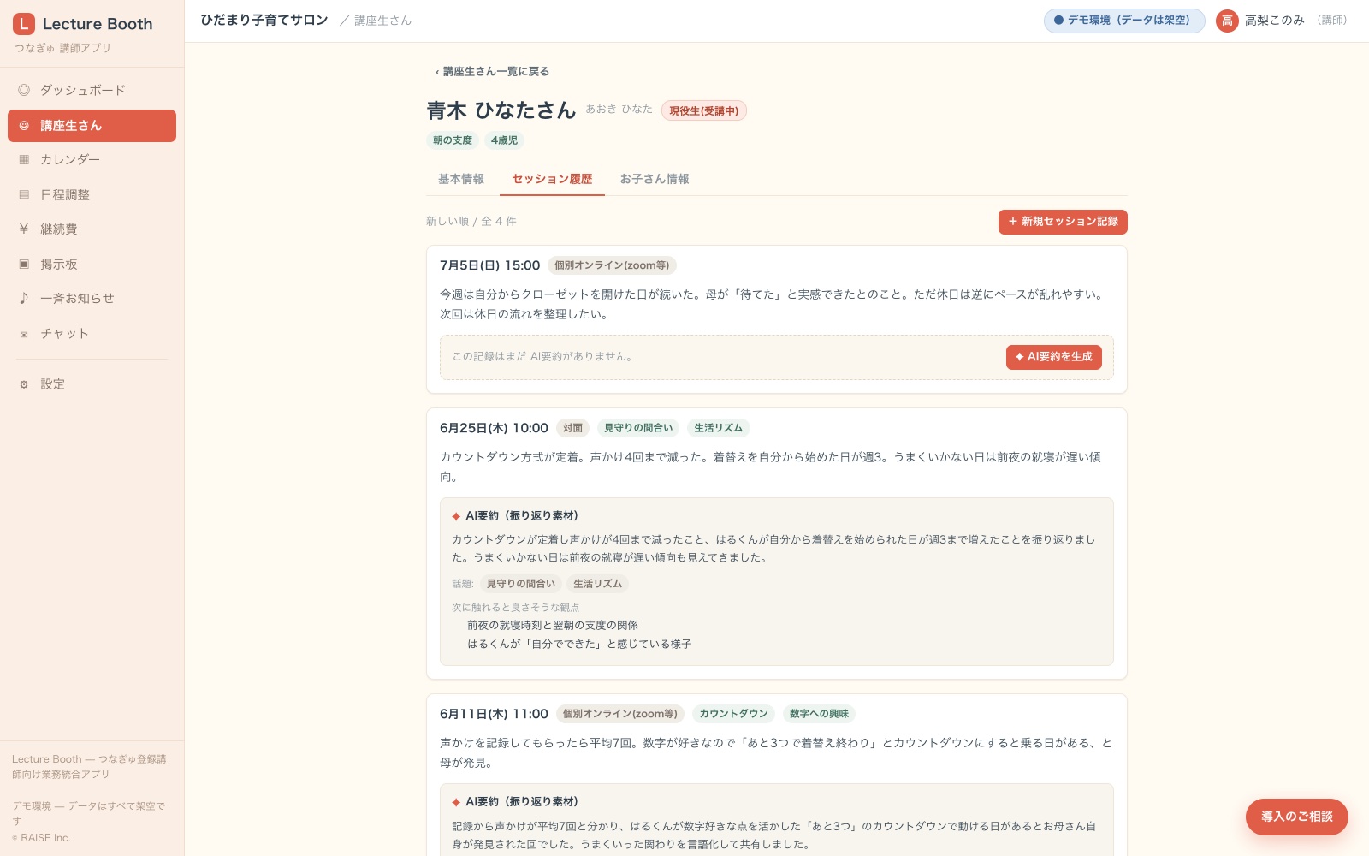Image resolution: width=1369 pixels, height=856 pixels.
Task: Click the 数字への興味 tag
Action: click(819, 714)
